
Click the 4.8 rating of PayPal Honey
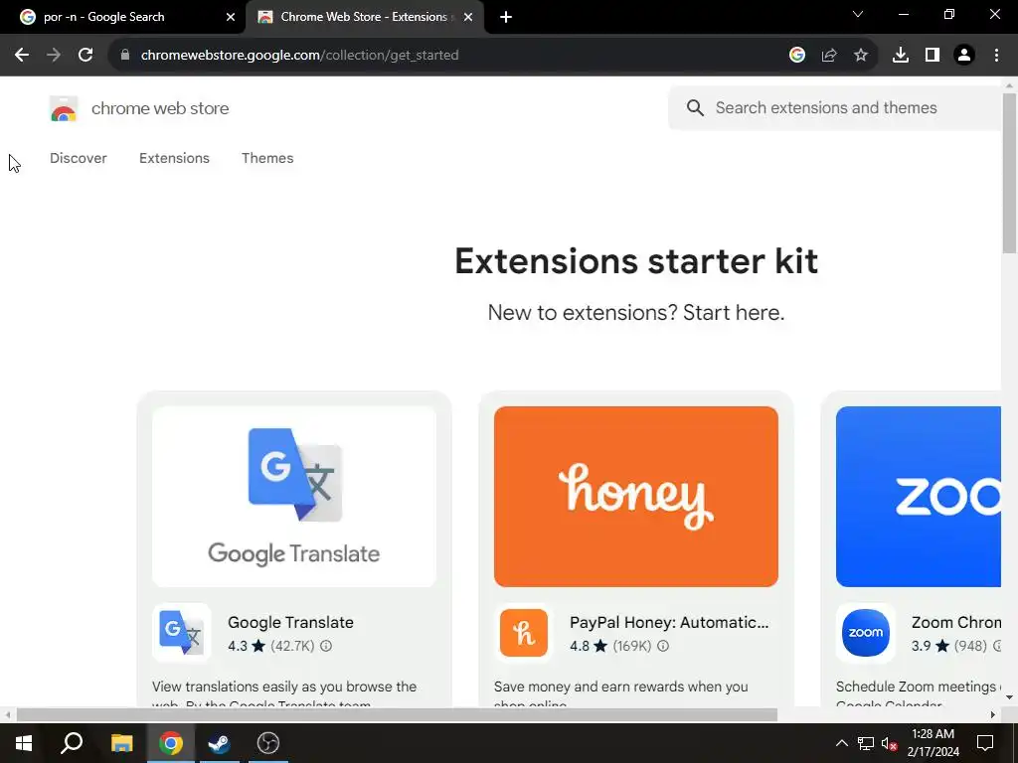pyautogui.click(x=588, y=646)
